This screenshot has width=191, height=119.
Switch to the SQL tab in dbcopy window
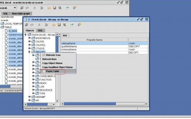(x=40, y=30)
